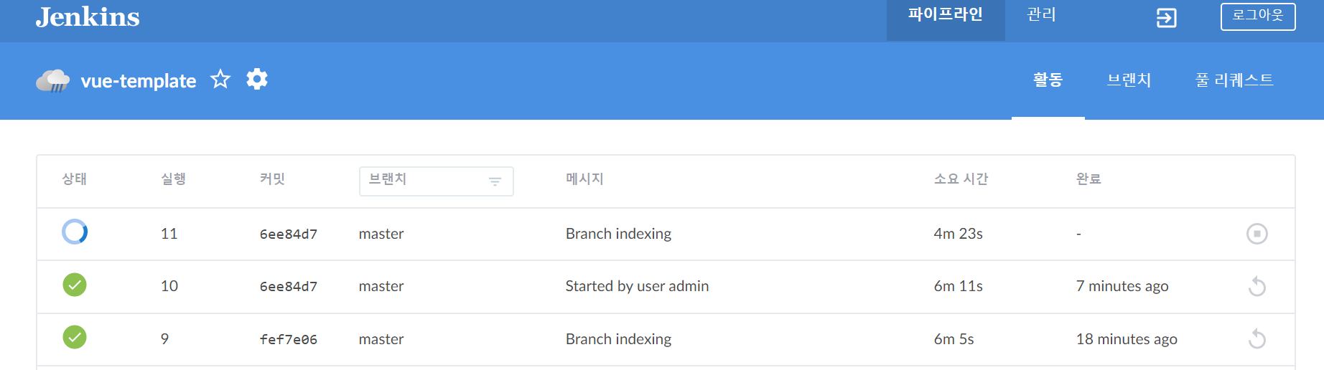Click duration 4m 23s
This screenshot has height=370, width=1324.
(958, 234)
